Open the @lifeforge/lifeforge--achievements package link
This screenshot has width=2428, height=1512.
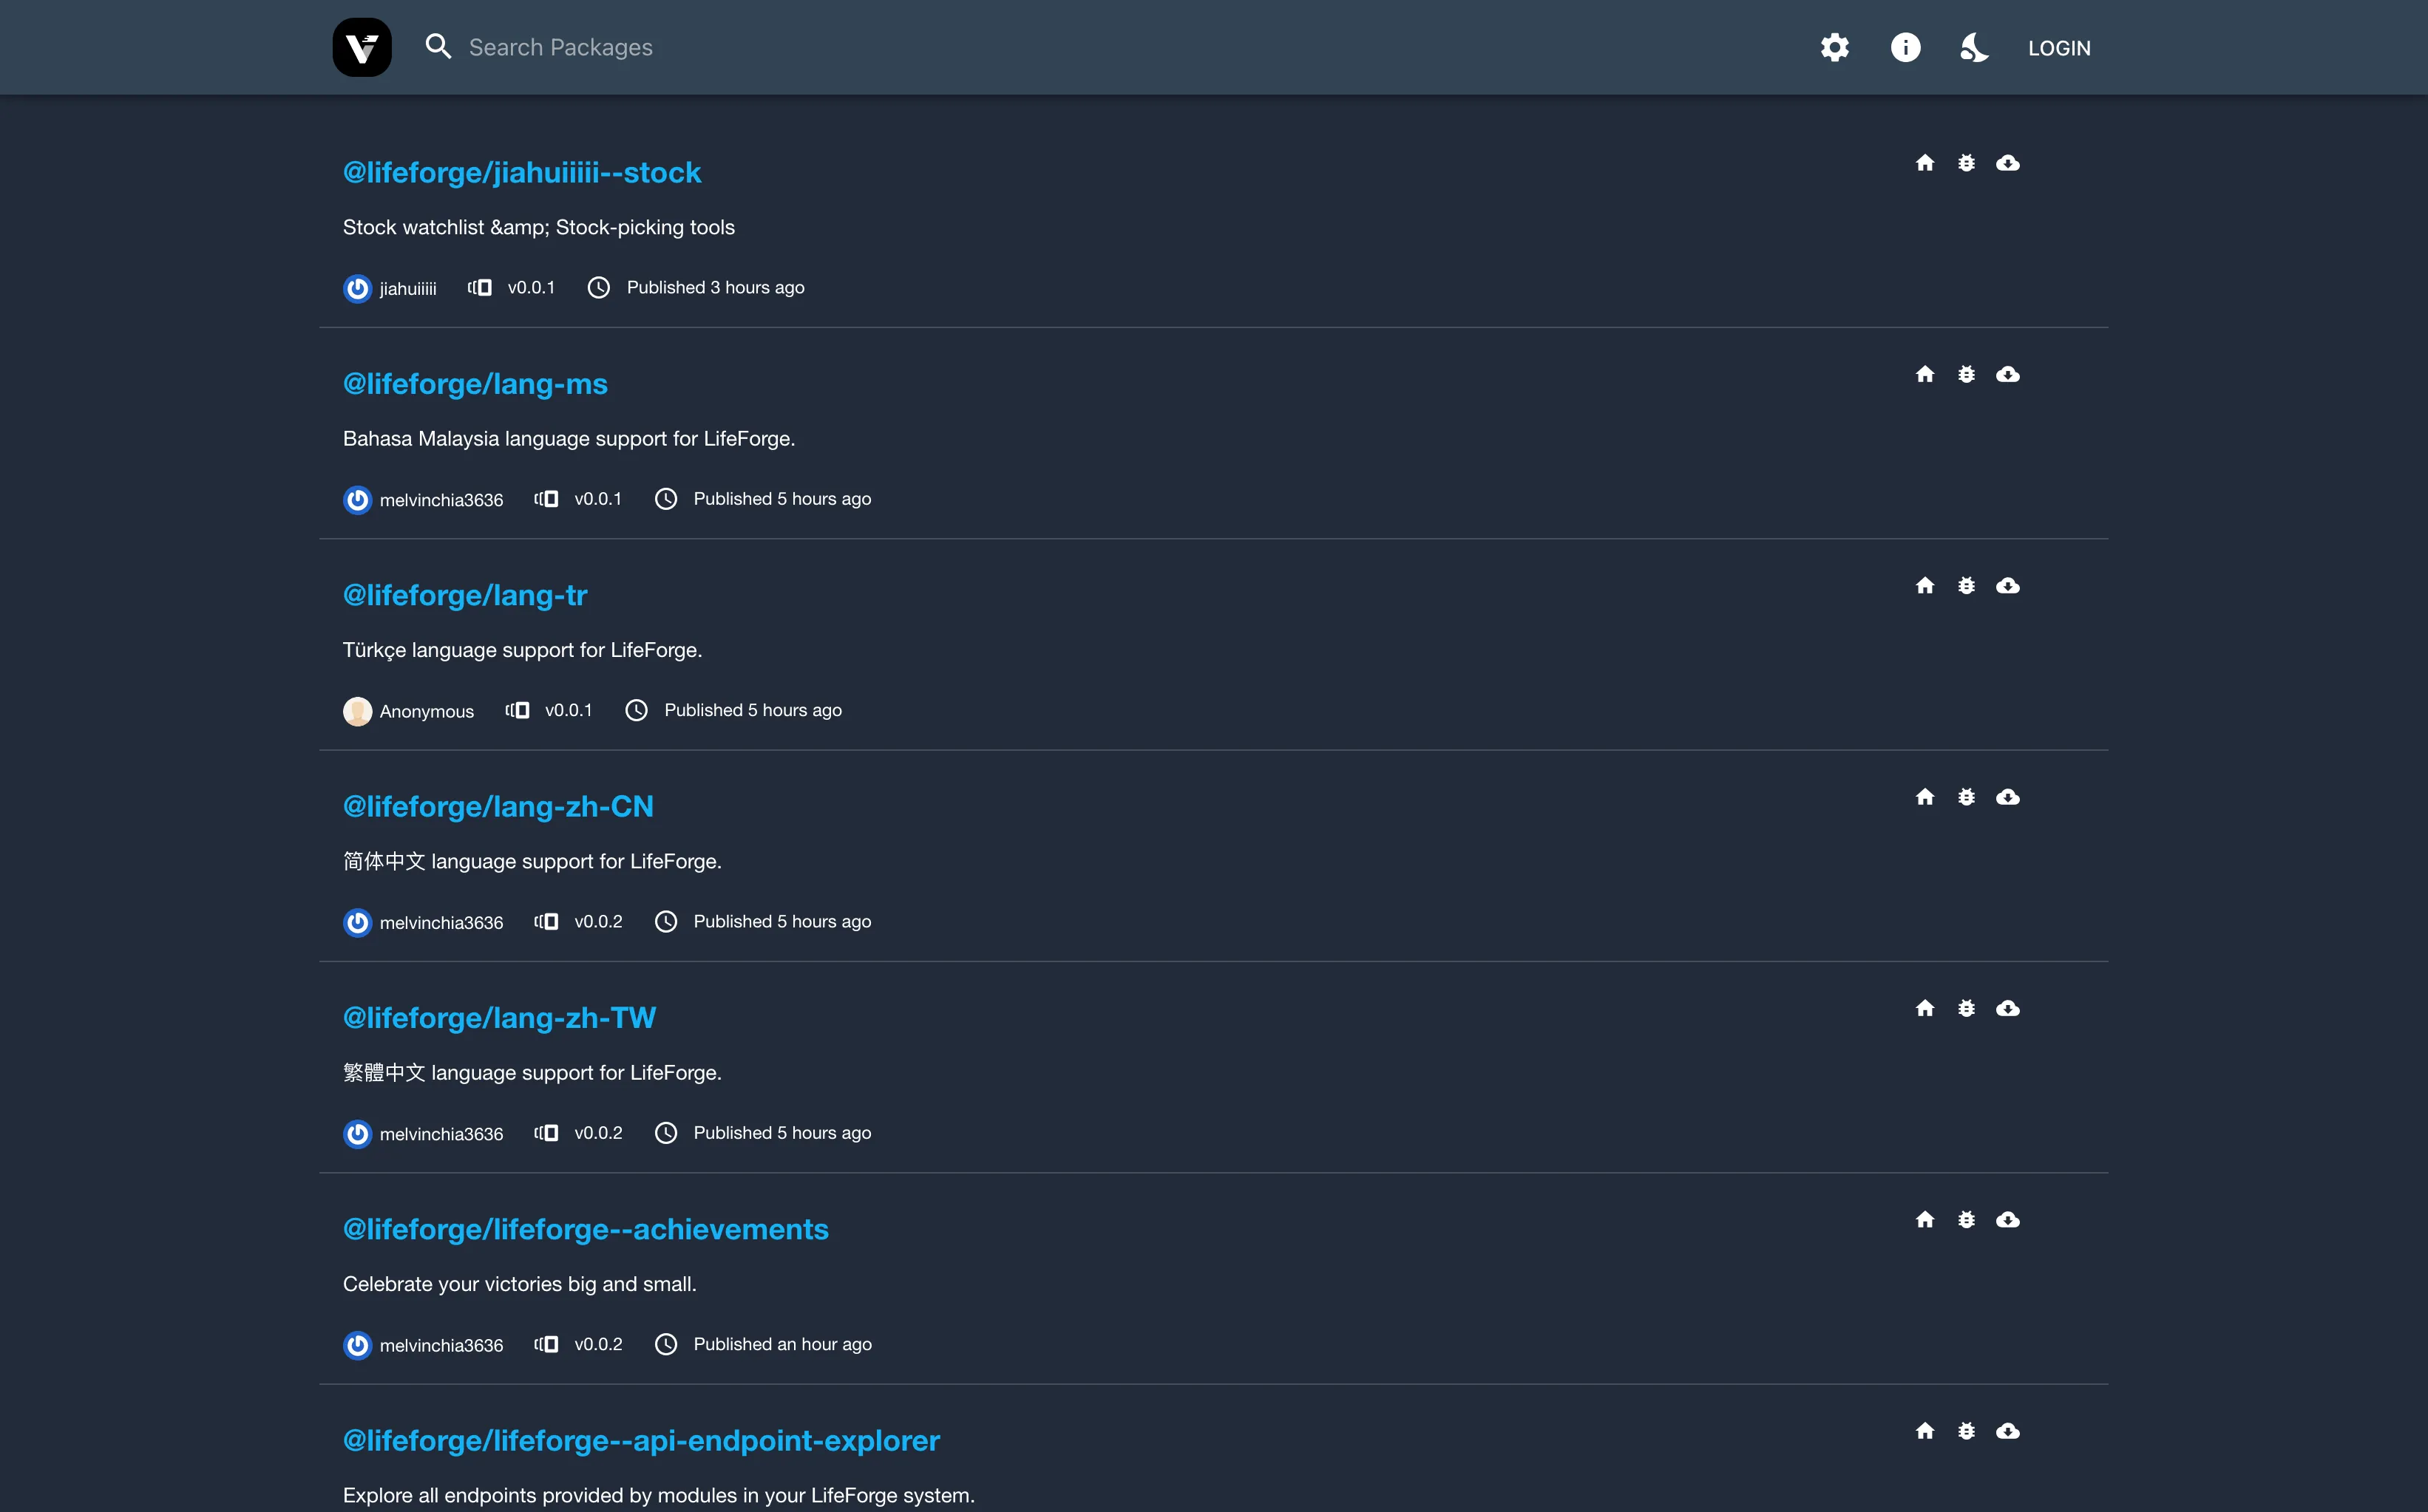pos(586,1229)
